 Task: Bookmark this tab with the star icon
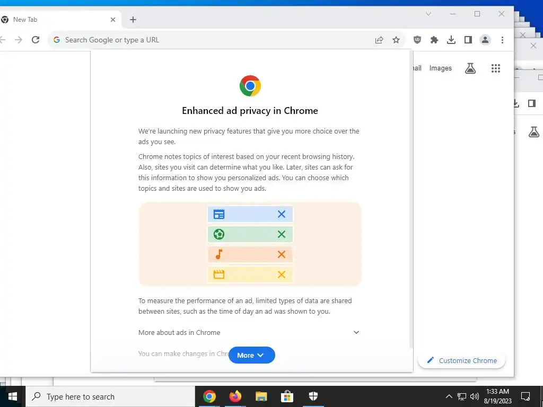pos(396,40)
